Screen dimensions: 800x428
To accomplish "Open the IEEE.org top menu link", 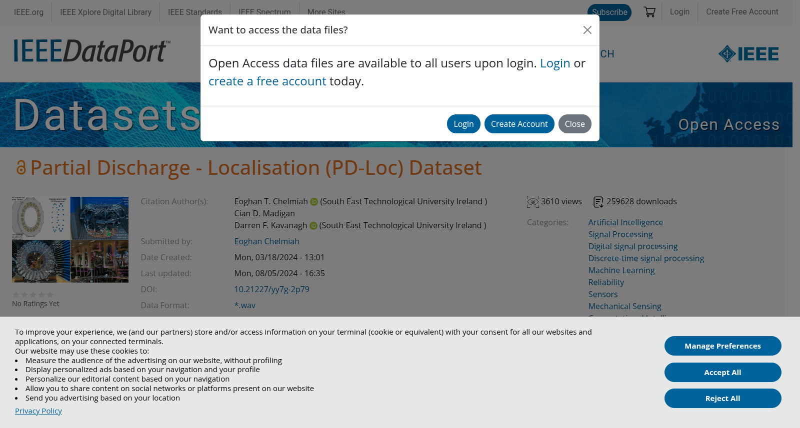I will [x=28, y=12].
